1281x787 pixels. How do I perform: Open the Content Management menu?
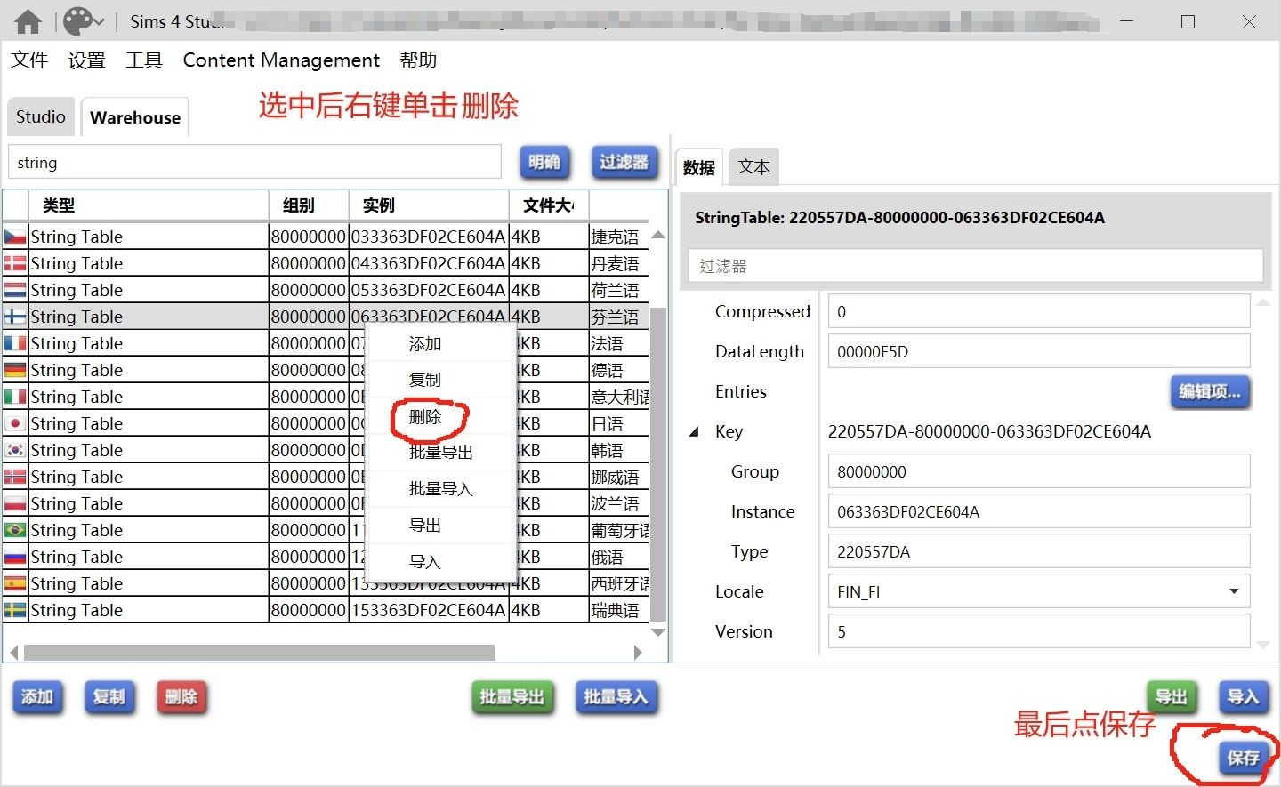281,60
